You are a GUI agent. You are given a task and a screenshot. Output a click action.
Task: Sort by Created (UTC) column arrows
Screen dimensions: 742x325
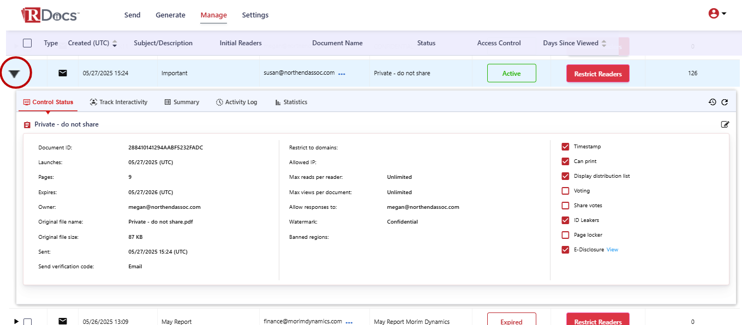(x=115, y=44)
